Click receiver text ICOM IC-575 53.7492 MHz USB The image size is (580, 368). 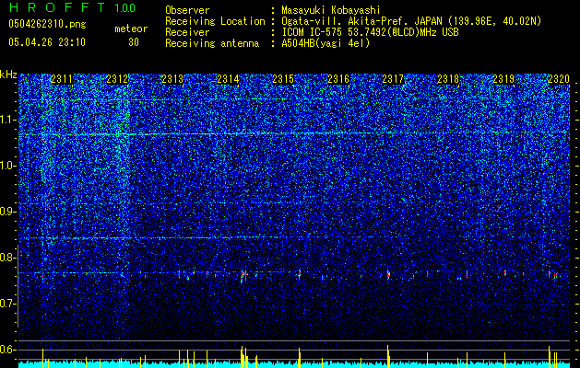click(371, 32)
